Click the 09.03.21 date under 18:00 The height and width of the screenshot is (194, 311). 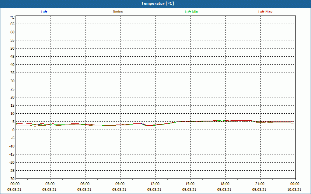point(224,190)
